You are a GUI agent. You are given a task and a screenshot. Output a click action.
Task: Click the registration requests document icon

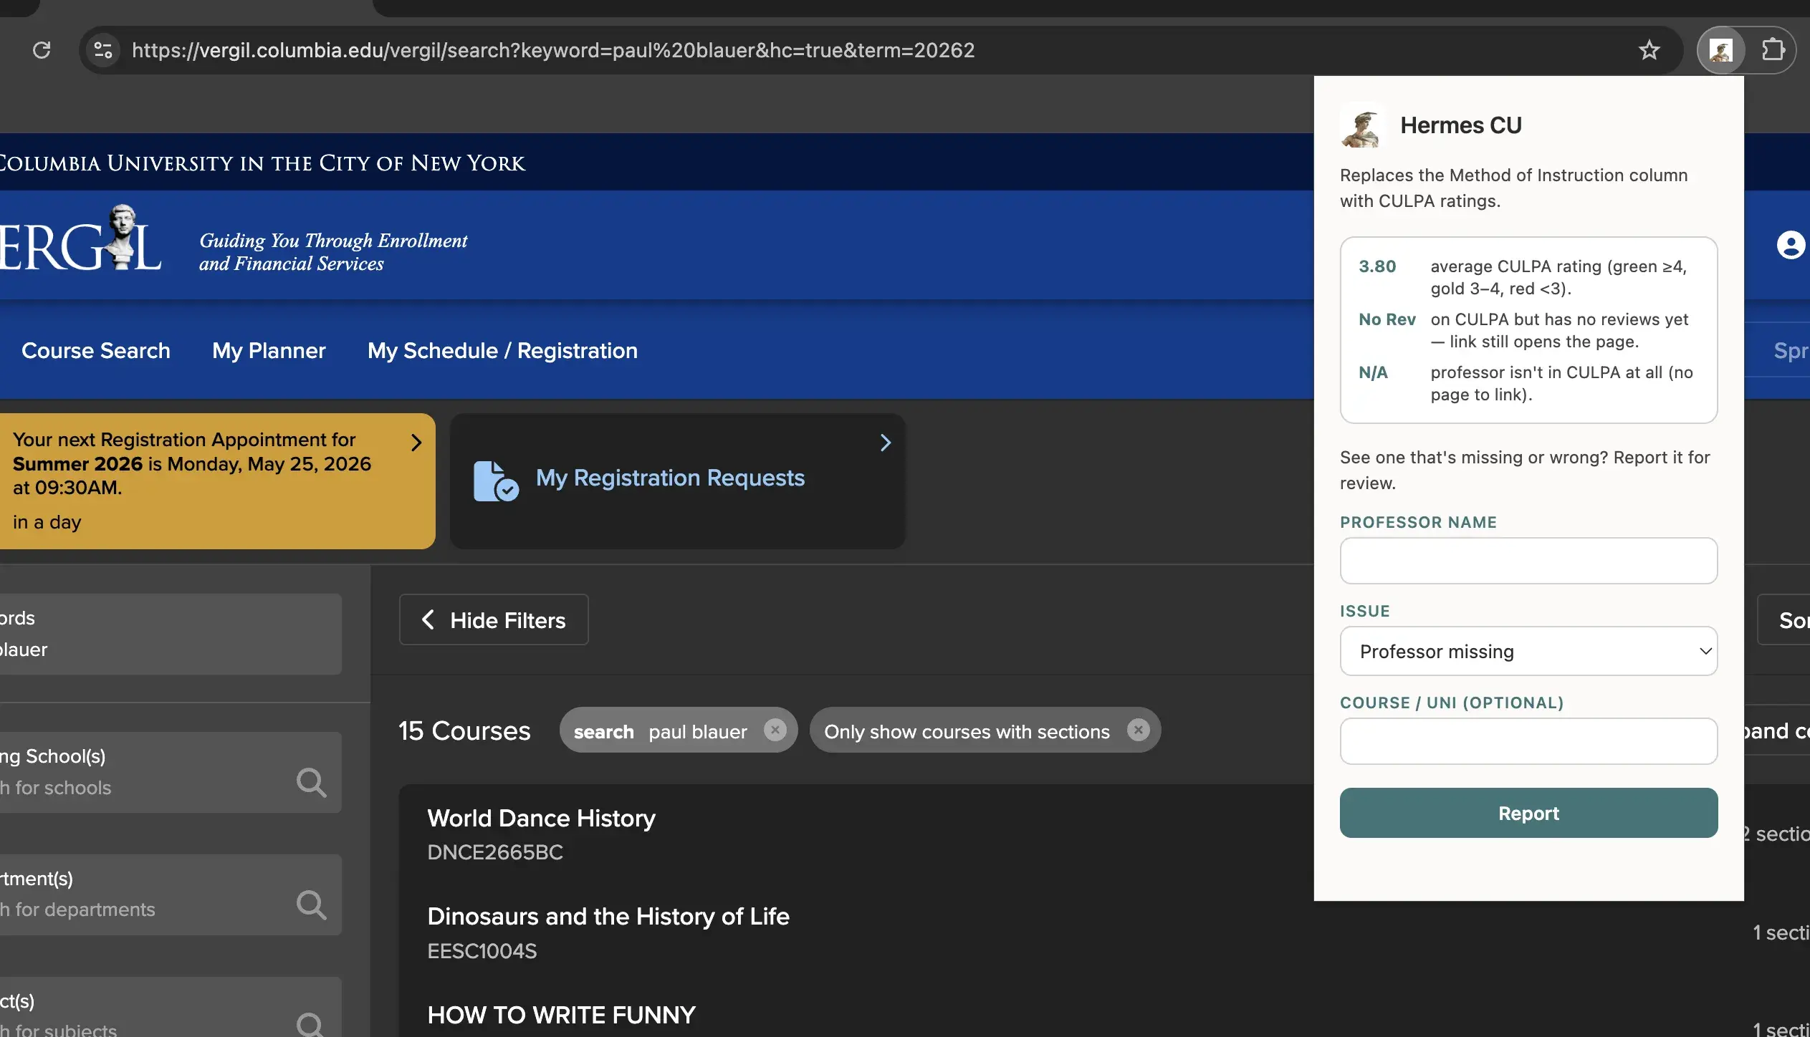(x=496, y=481)
